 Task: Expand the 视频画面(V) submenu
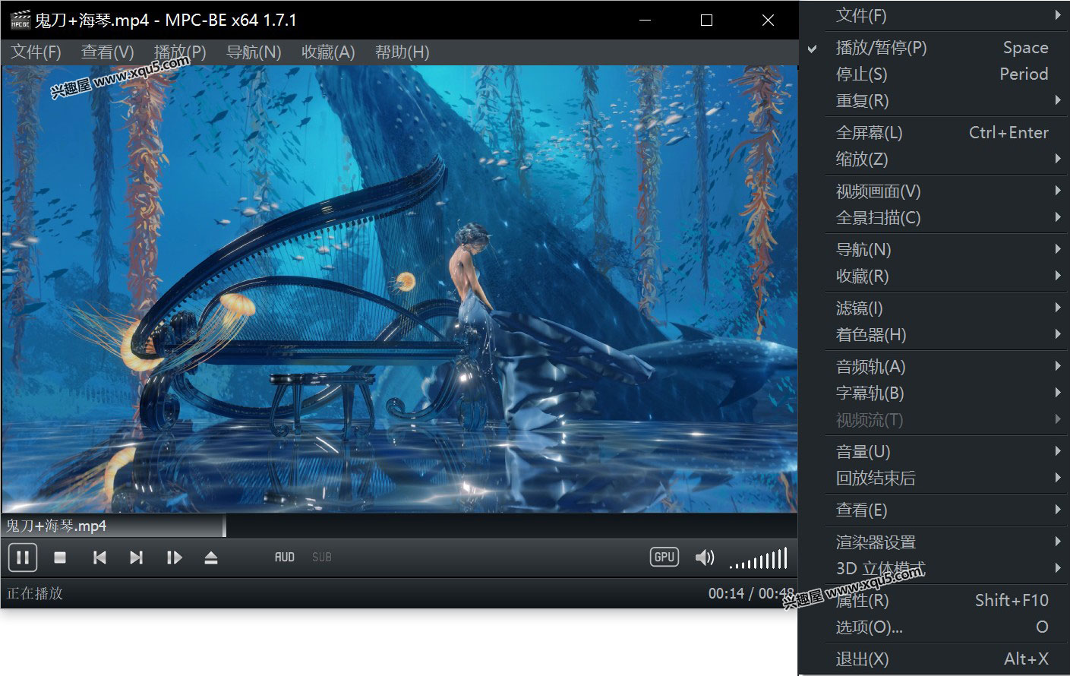934,191
